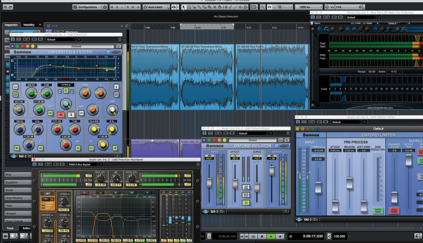Click the Output fader in Oxford Inflator
Viewport: 423px width, 243px height.
[272, 170]
